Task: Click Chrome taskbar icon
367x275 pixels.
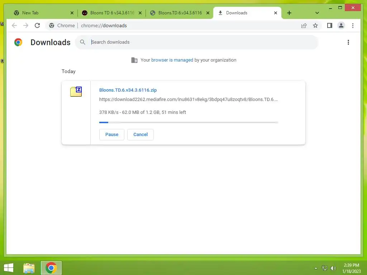Action: 51,268
